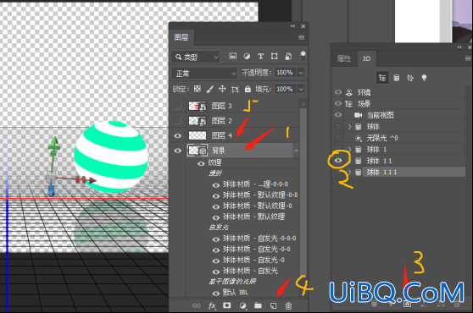The height and width of the screenshot is (313, 473).
Task: Toggle visibility of 环境 in 3D panel
Action: 338,92
